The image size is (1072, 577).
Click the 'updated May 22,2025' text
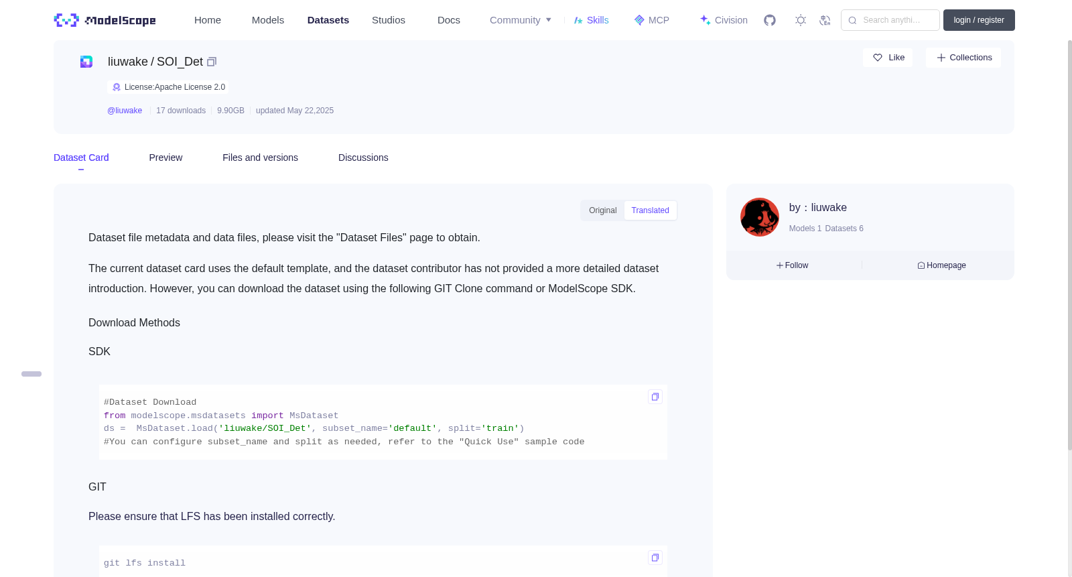[295, 111]
